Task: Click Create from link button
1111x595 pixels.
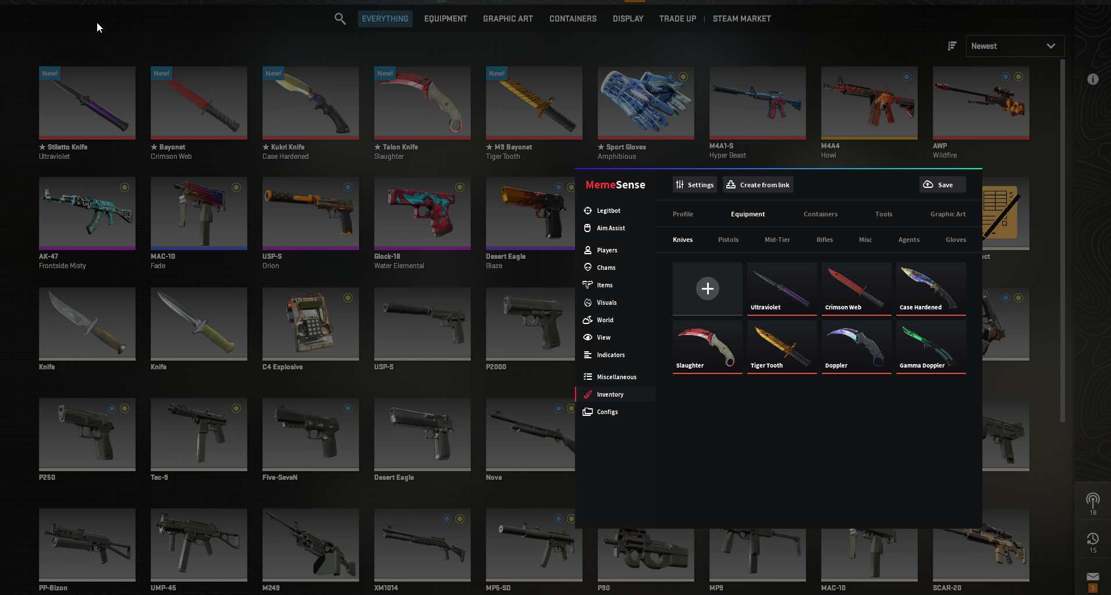Action: coord(758,184)
